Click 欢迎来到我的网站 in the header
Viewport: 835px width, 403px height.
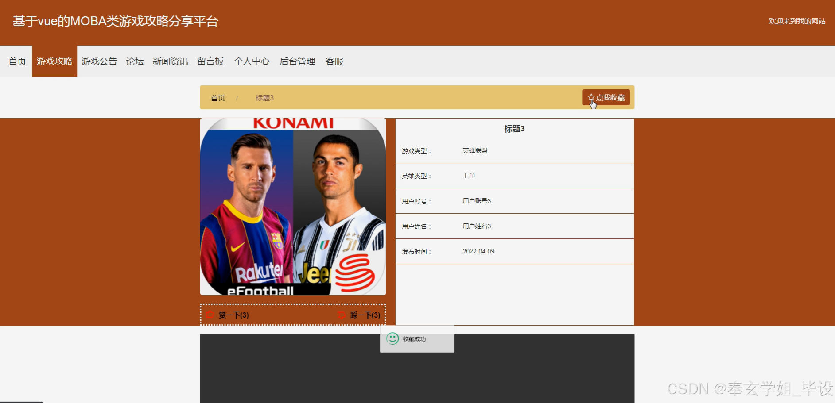tap(797, 21)
